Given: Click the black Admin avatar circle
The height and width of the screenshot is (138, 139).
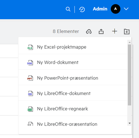Looking at the screenshot, I should click(x=116, y=9).
